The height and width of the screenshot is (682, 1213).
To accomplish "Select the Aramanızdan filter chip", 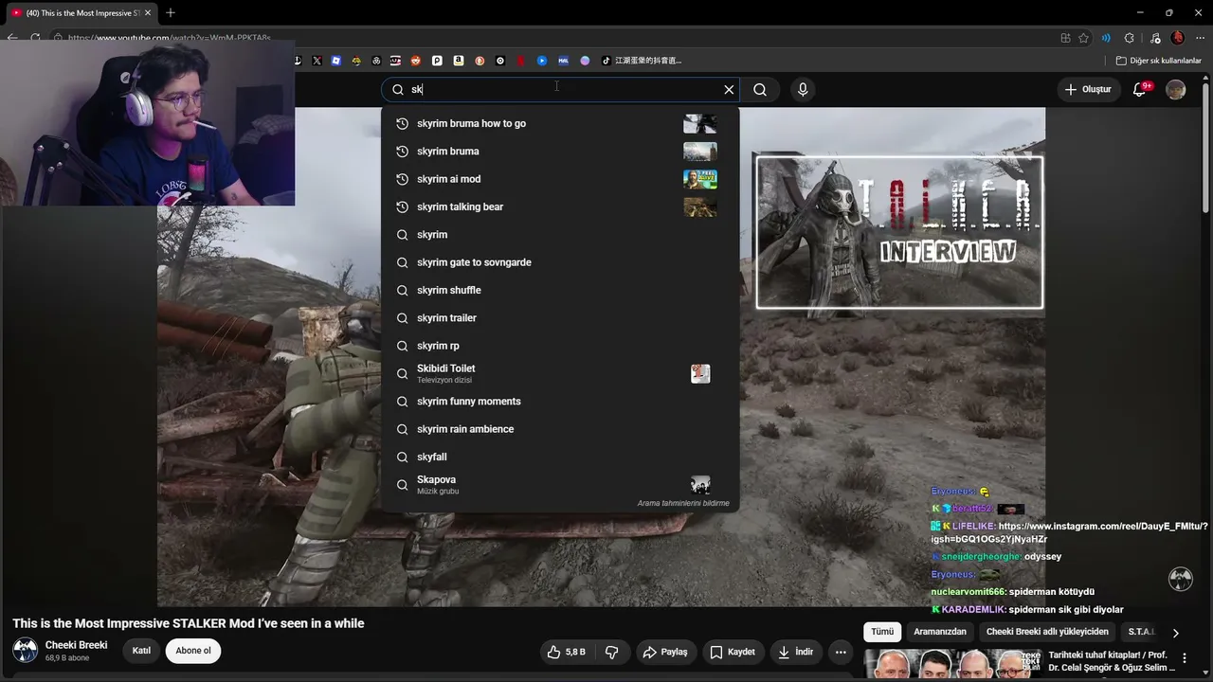I will point(940,632).
